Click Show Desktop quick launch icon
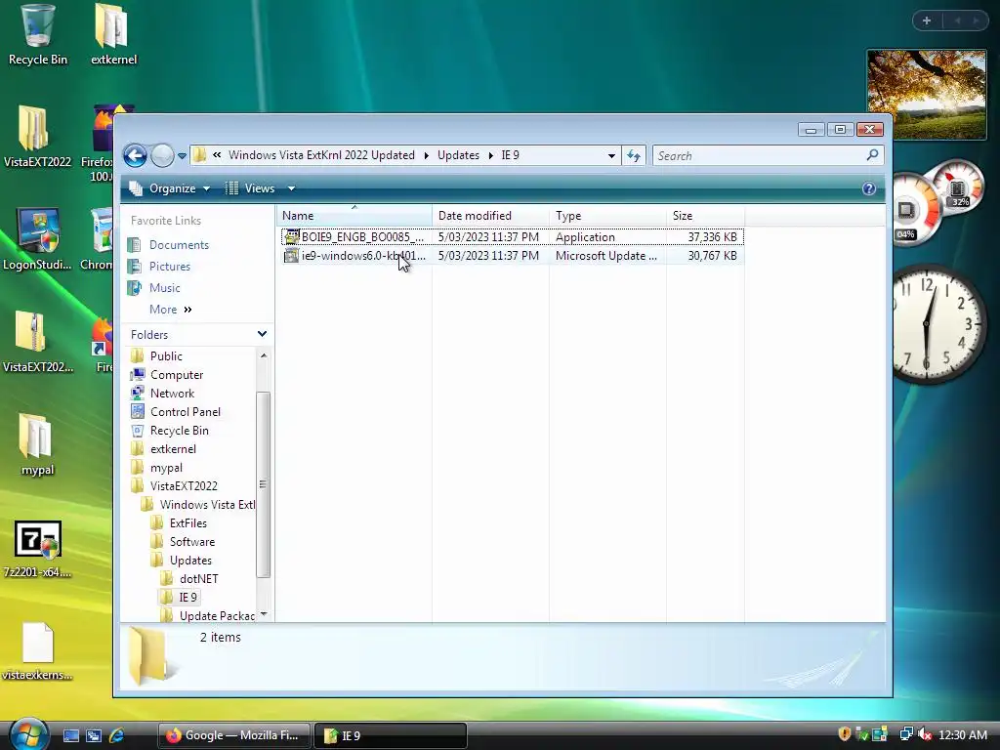Screen dimensions: 1000x750 (x=70, y=735)
